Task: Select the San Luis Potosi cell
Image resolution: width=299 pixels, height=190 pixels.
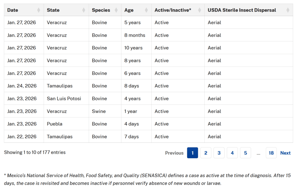Action: [64, 99]
